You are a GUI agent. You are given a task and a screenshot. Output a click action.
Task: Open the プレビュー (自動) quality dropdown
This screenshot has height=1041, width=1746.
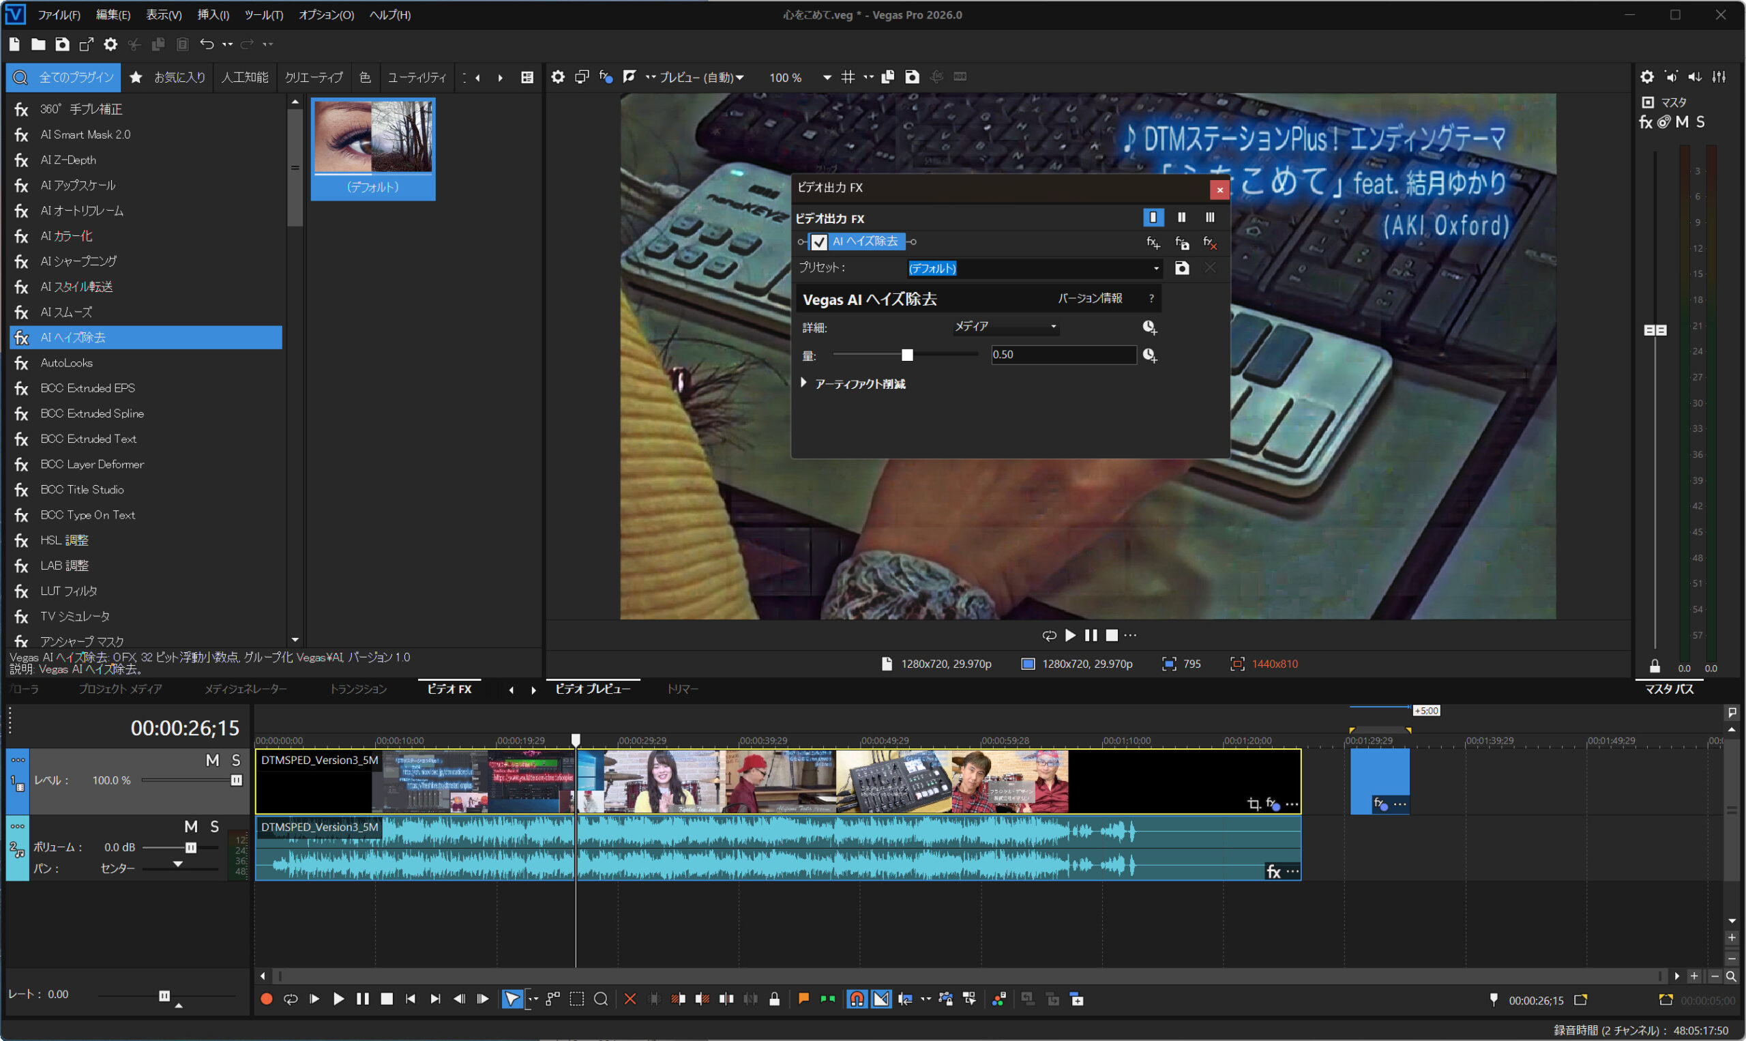(700, 77)
